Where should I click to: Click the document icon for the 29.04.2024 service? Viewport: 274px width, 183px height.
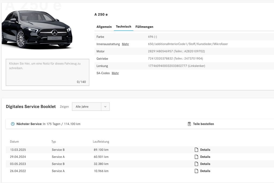(x=196, y=157)
